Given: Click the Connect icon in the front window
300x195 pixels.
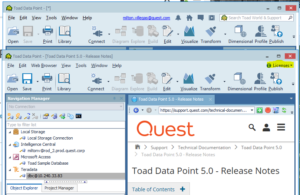Looking at the screenshot, I should (x=96, y=79).
